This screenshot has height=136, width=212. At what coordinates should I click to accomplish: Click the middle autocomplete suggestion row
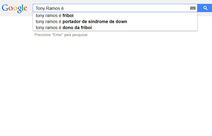pyautogui.click(x=115, y=22)
